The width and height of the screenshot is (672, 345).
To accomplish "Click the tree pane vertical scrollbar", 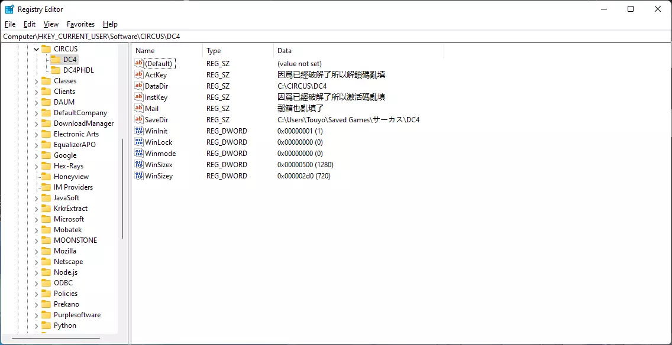I will (x=122, y=188).
